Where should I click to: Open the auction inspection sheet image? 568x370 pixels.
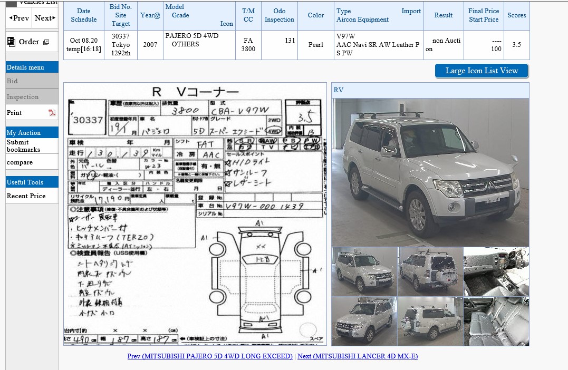click(195, 214)
